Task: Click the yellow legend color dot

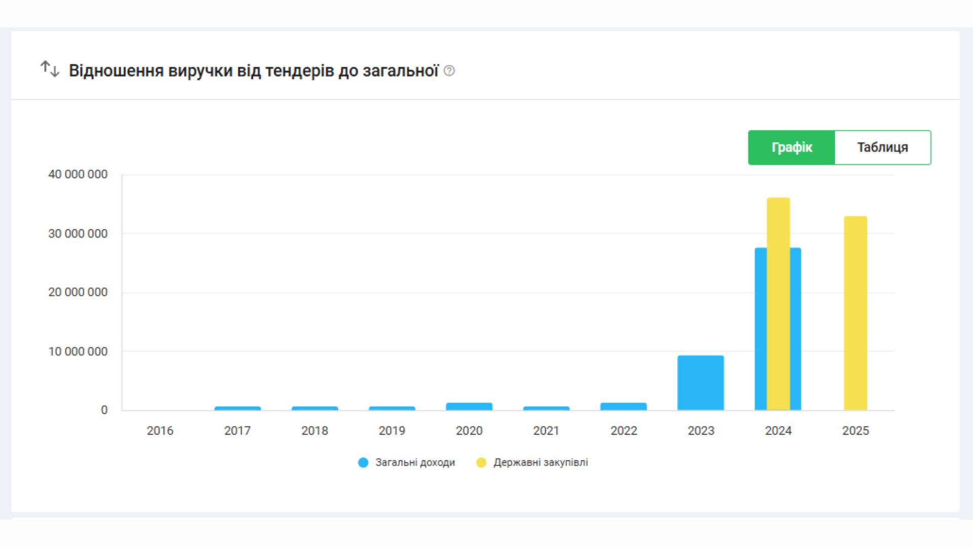Action: 481,462
